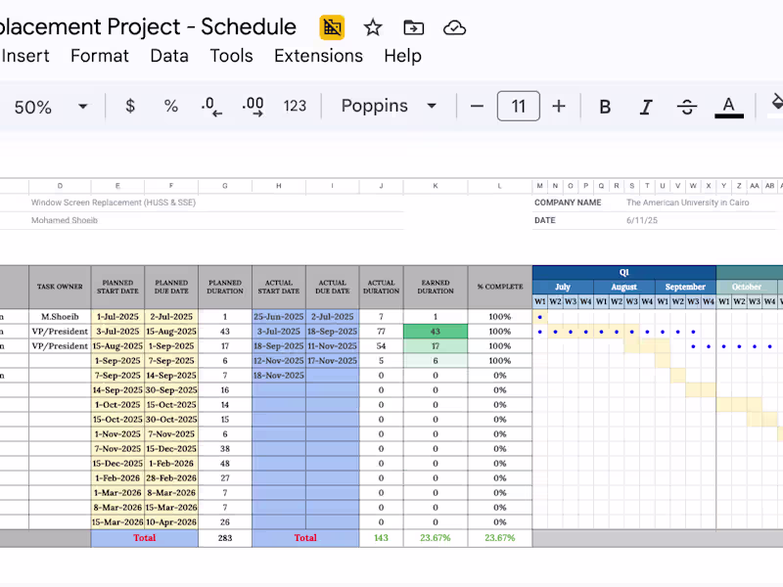Open the Extensions menu

click(x=318, y=56)
